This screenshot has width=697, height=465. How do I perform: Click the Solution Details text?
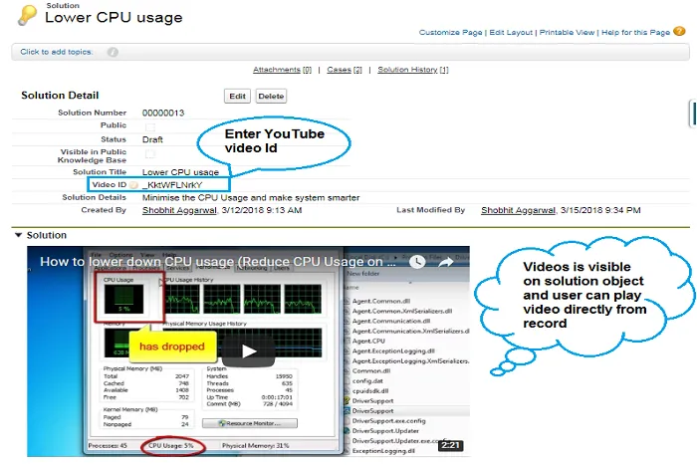251,198
